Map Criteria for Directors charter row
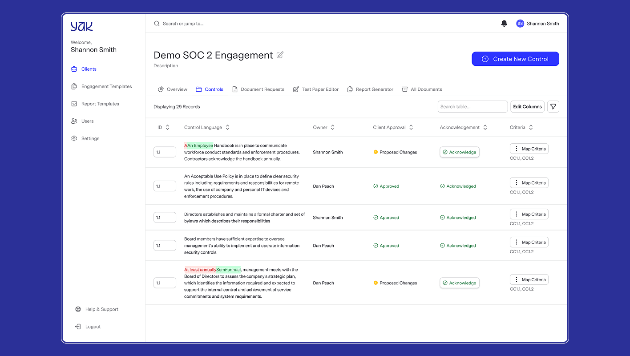The width and height of the screenshot is (630, 356). 529,214
